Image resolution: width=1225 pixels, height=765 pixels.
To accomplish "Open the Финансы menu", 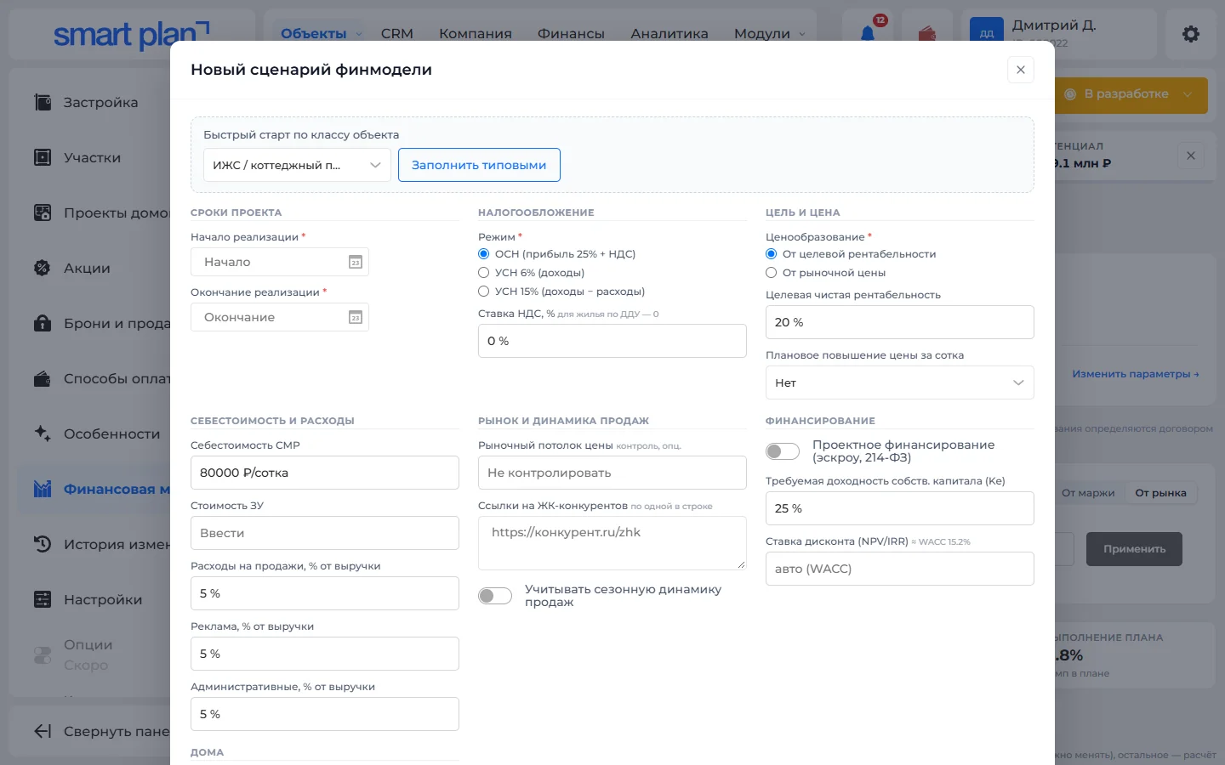I will click(571, 34).
